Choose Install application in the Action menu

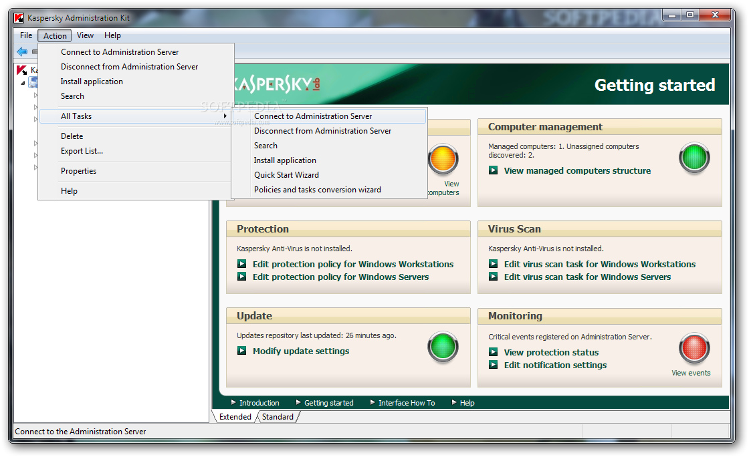pos(136,82)
